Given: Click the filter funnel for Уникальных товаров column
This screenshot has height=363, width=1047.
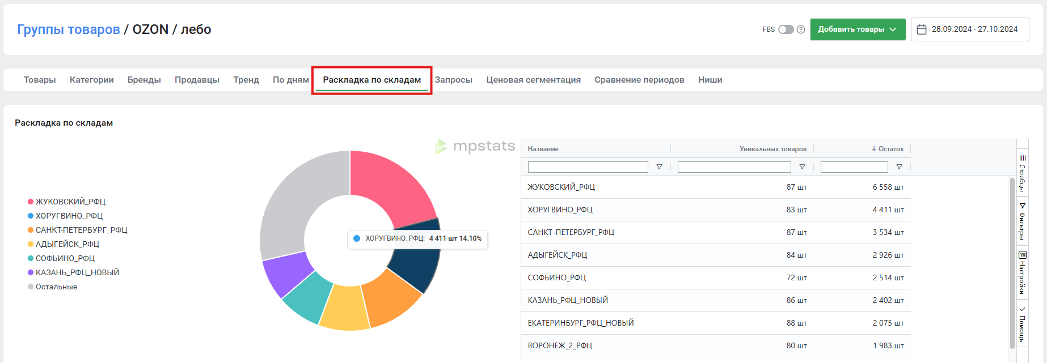Looking at the screenshot, I should point(802,167).
